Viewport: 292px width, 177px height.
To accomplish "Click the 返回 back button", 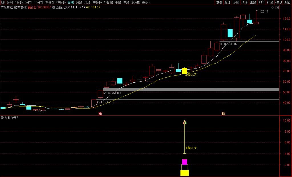I will click(287, 3).
